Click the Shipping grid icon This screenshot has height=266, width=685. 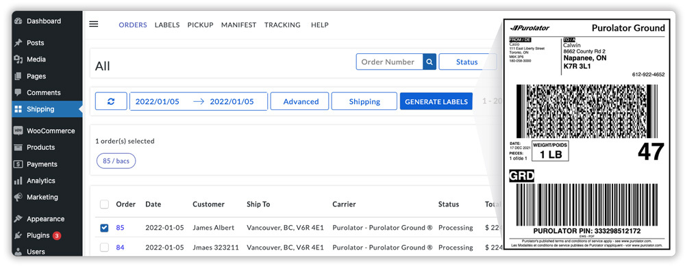(18, 109)
